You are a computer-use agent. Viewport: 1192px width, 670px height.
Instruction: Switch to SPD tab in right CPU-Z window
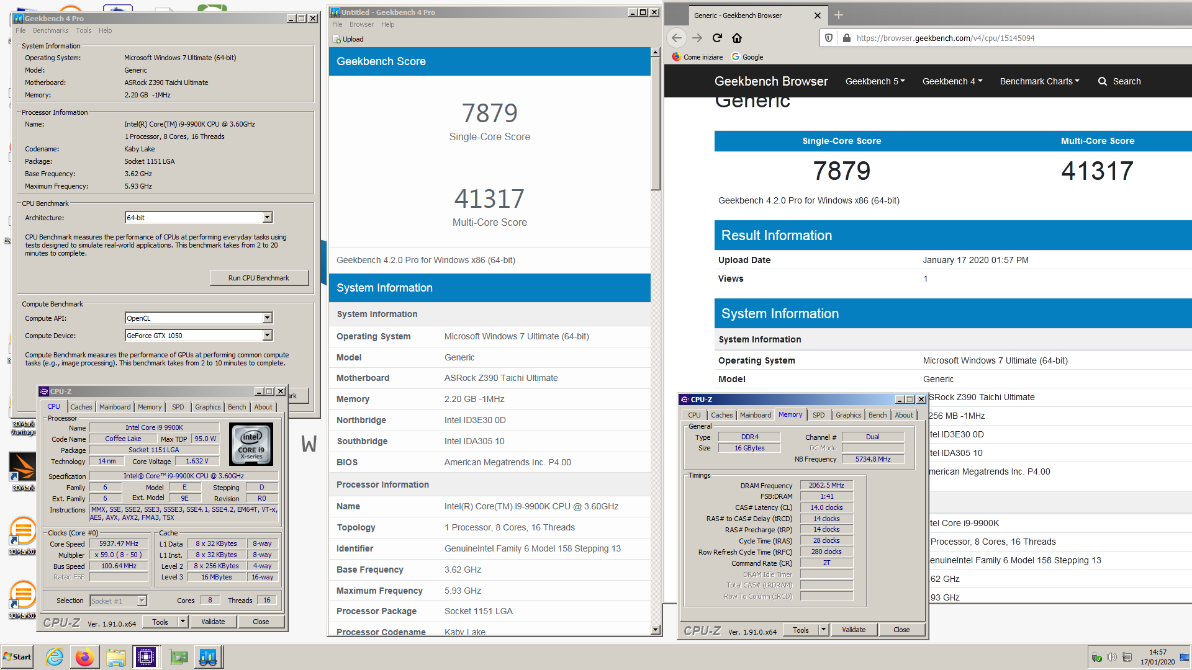tap(819, 415)
